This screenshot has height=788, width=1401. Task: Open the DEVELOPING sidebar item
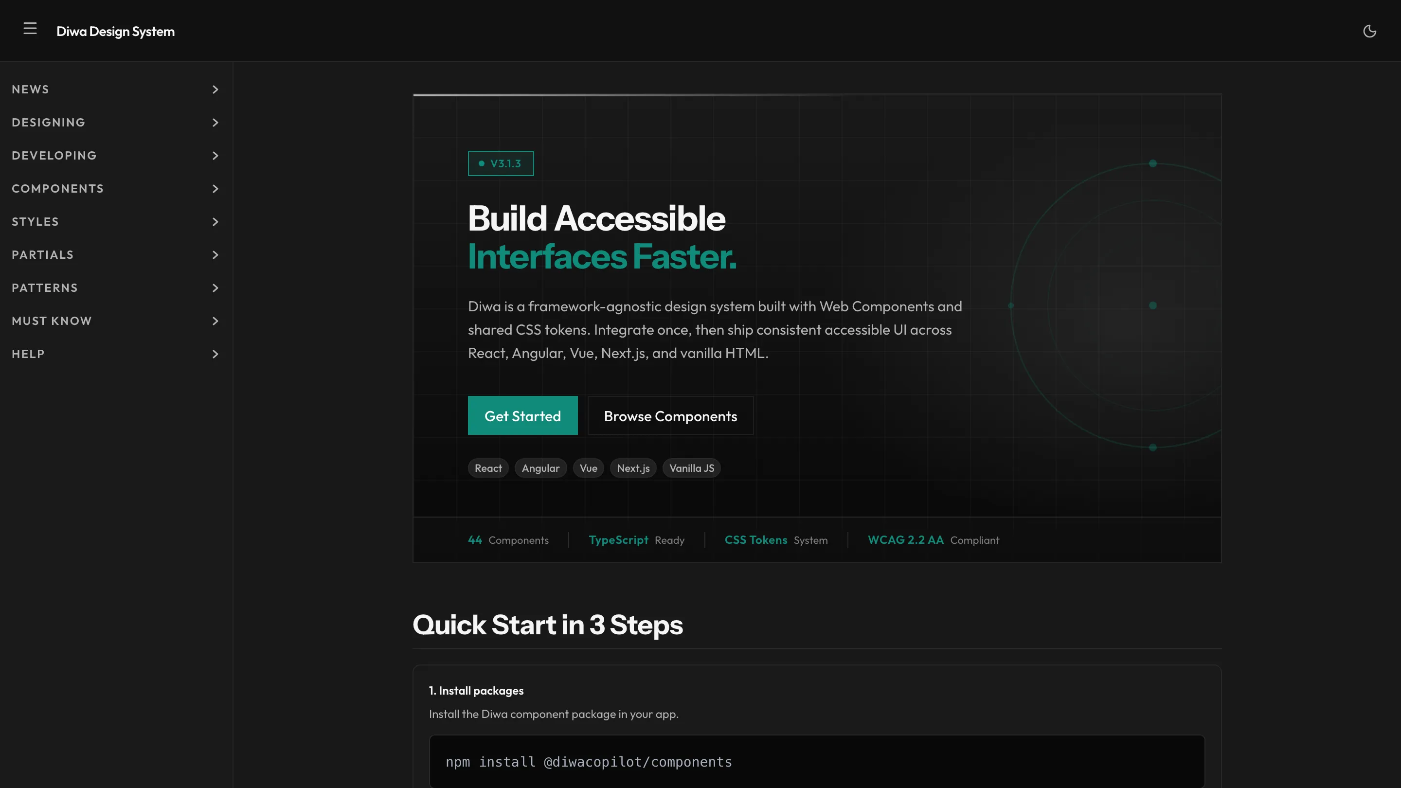tap(116, 156)
